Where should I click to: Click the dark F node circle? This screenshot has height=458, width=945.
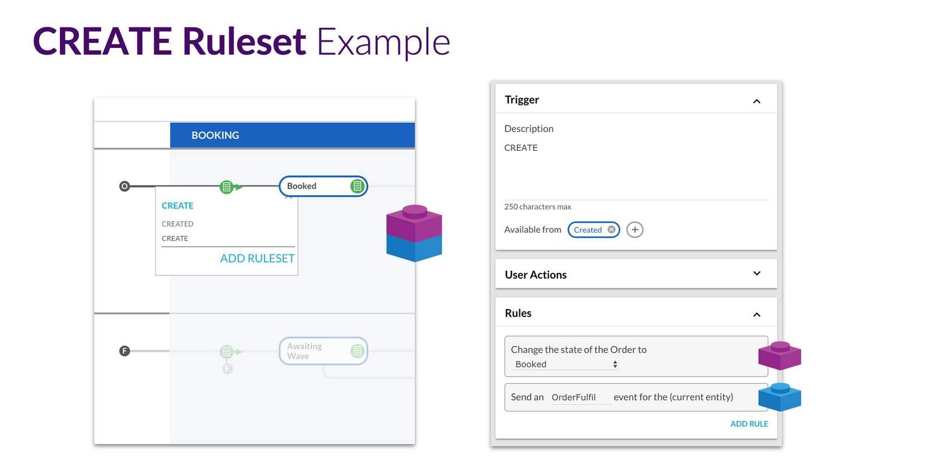click(125, 351)
